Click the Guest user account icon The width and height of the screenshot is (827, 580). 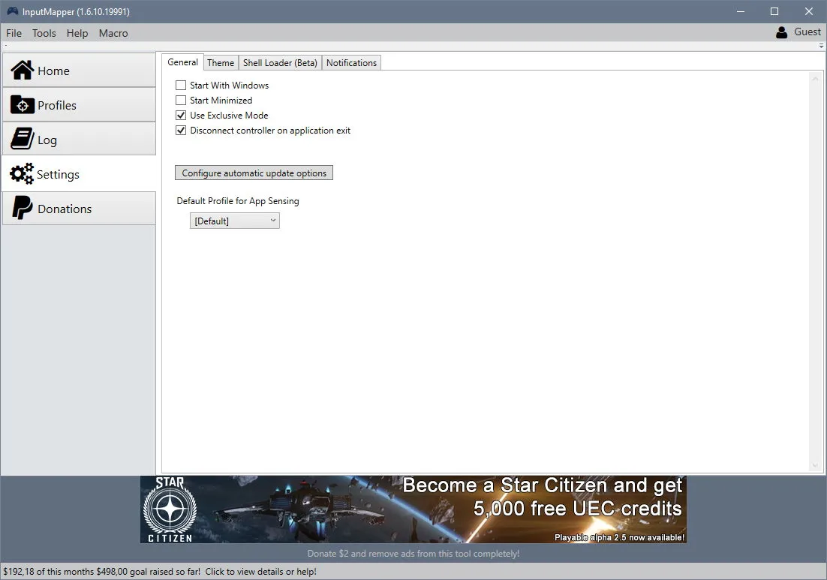(782, 33)
